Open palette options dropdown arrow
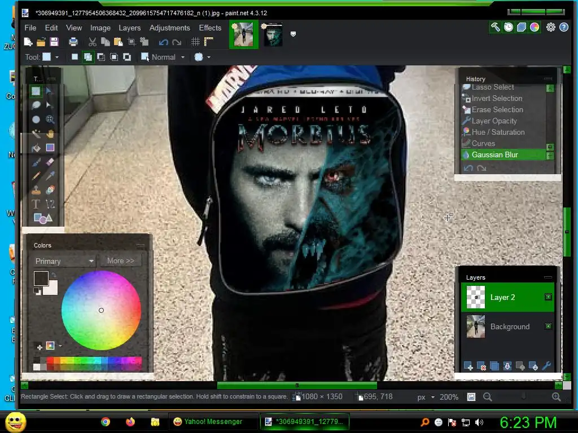This screenshot has height=433, width=578. [60, 346]
